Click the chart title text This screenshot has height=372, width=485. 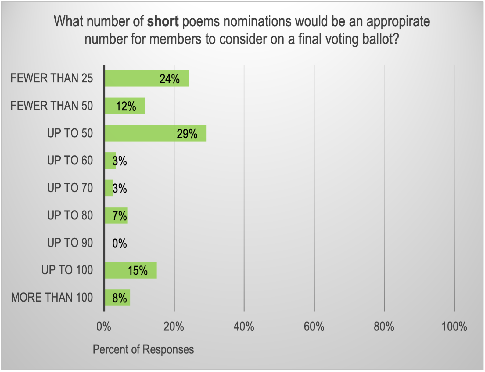tap(242, 30)
